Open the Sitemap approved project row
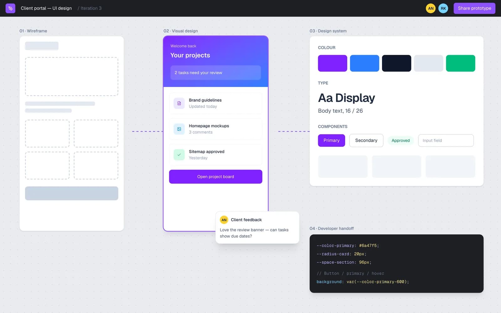501x313 pixels. click(x=215, y=155)
